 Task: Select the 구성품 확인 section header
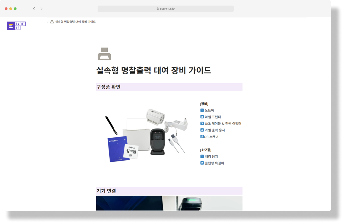click(108, 87)
